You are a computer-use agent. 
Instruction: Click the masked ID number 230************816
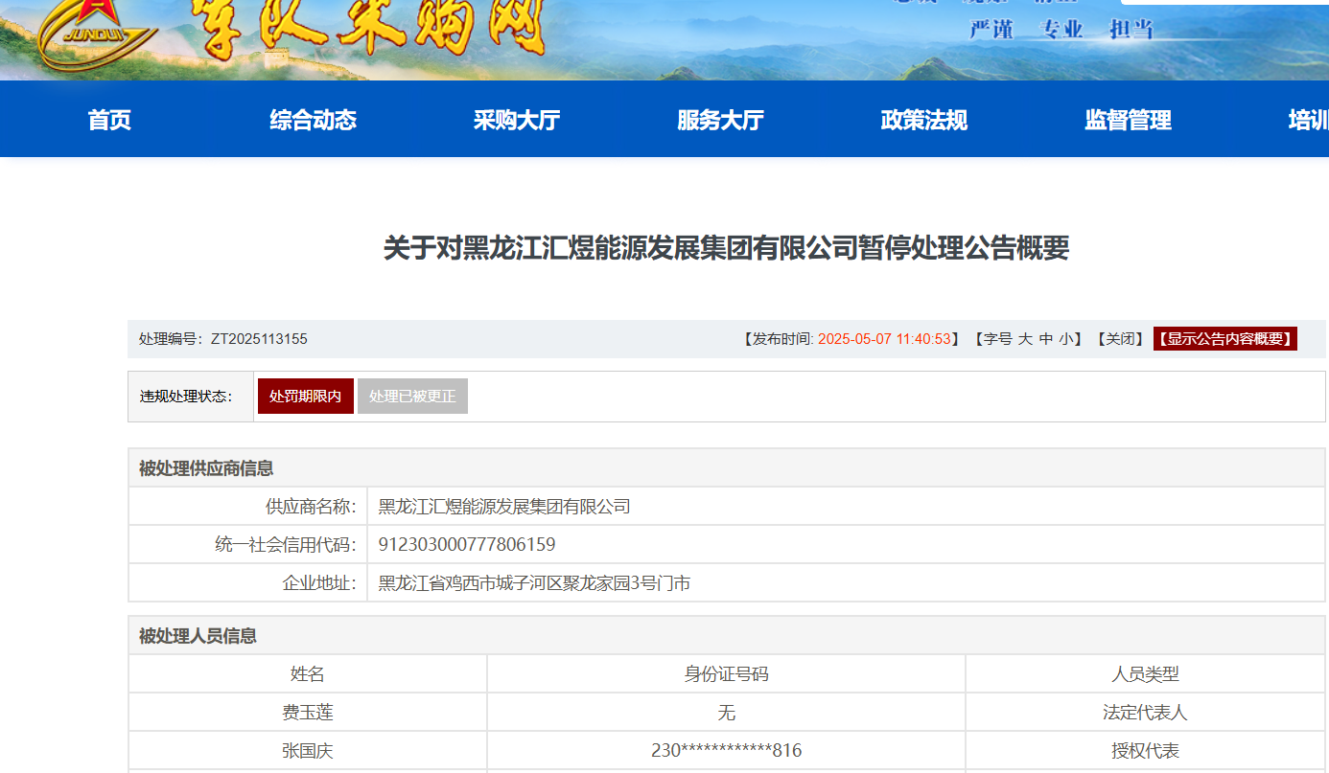pos(726,751)
